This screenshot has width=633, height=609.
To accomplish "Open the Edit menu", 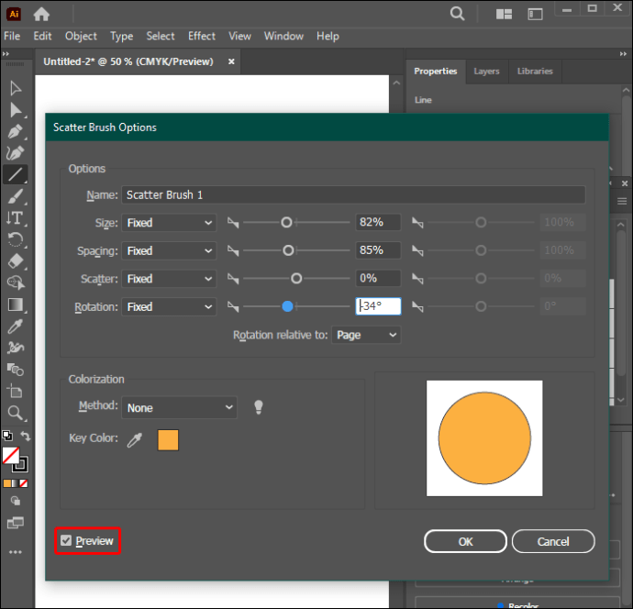I will tap(42, 36).
